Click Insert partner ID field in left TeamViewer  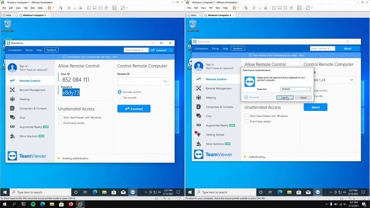136,50
